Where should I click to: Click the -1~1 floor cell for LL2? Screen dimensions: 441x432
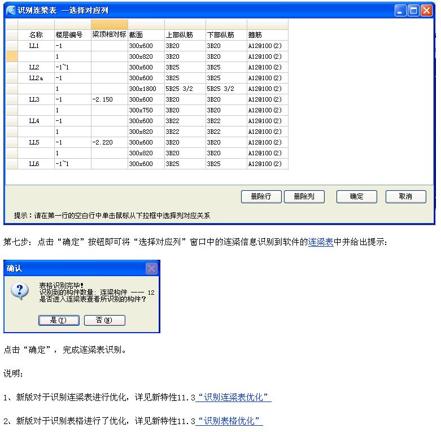[73, 67]
